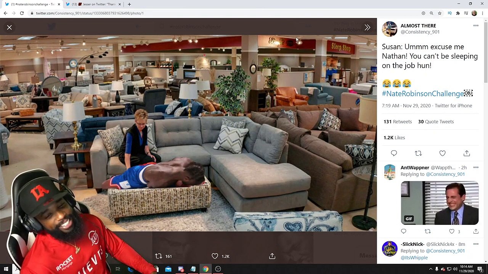Reload the current page
488x274 pixels.
point(22,13)
